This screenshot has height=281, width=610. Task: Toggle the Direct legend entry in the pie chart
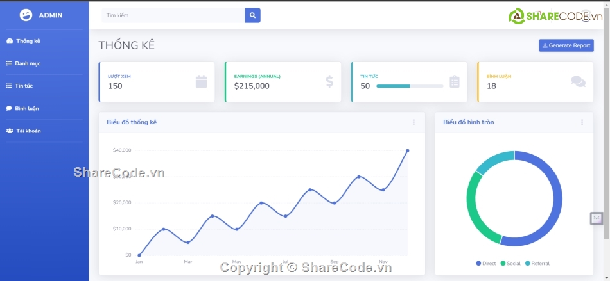(x=486, y=264)
